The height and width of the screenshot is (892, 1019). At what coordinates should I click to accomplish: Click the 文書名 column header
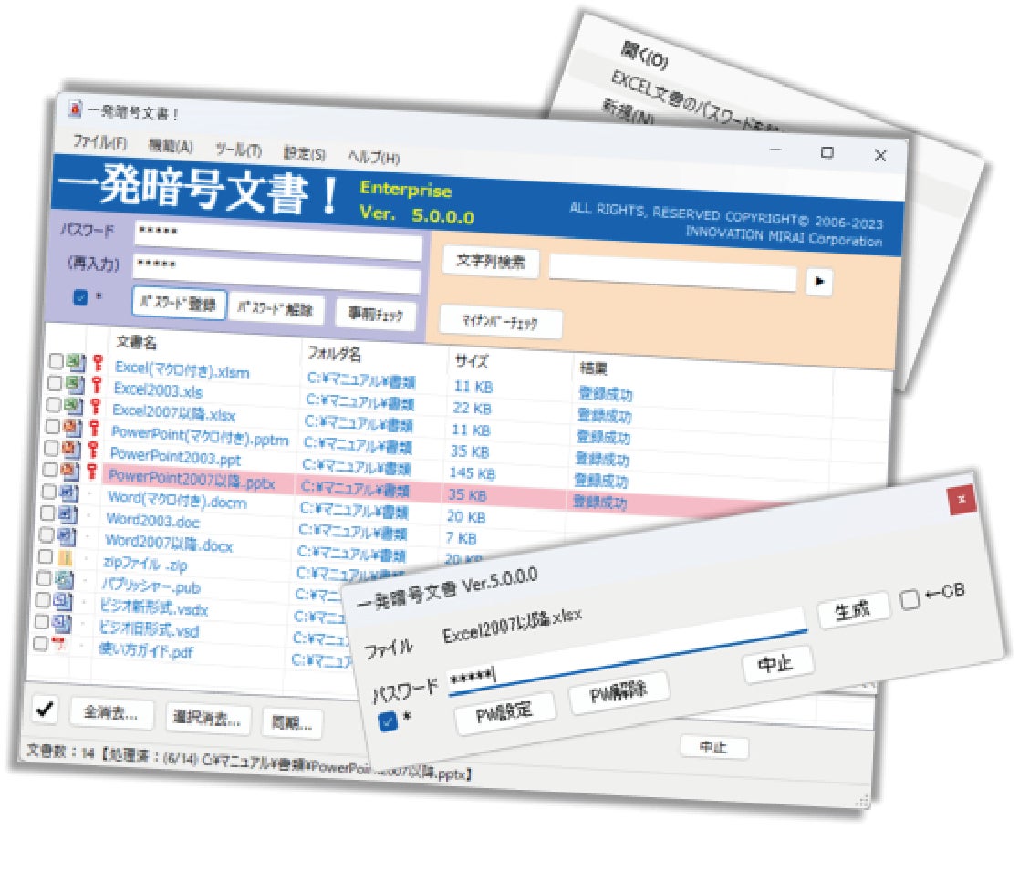(x=137, y=342)
